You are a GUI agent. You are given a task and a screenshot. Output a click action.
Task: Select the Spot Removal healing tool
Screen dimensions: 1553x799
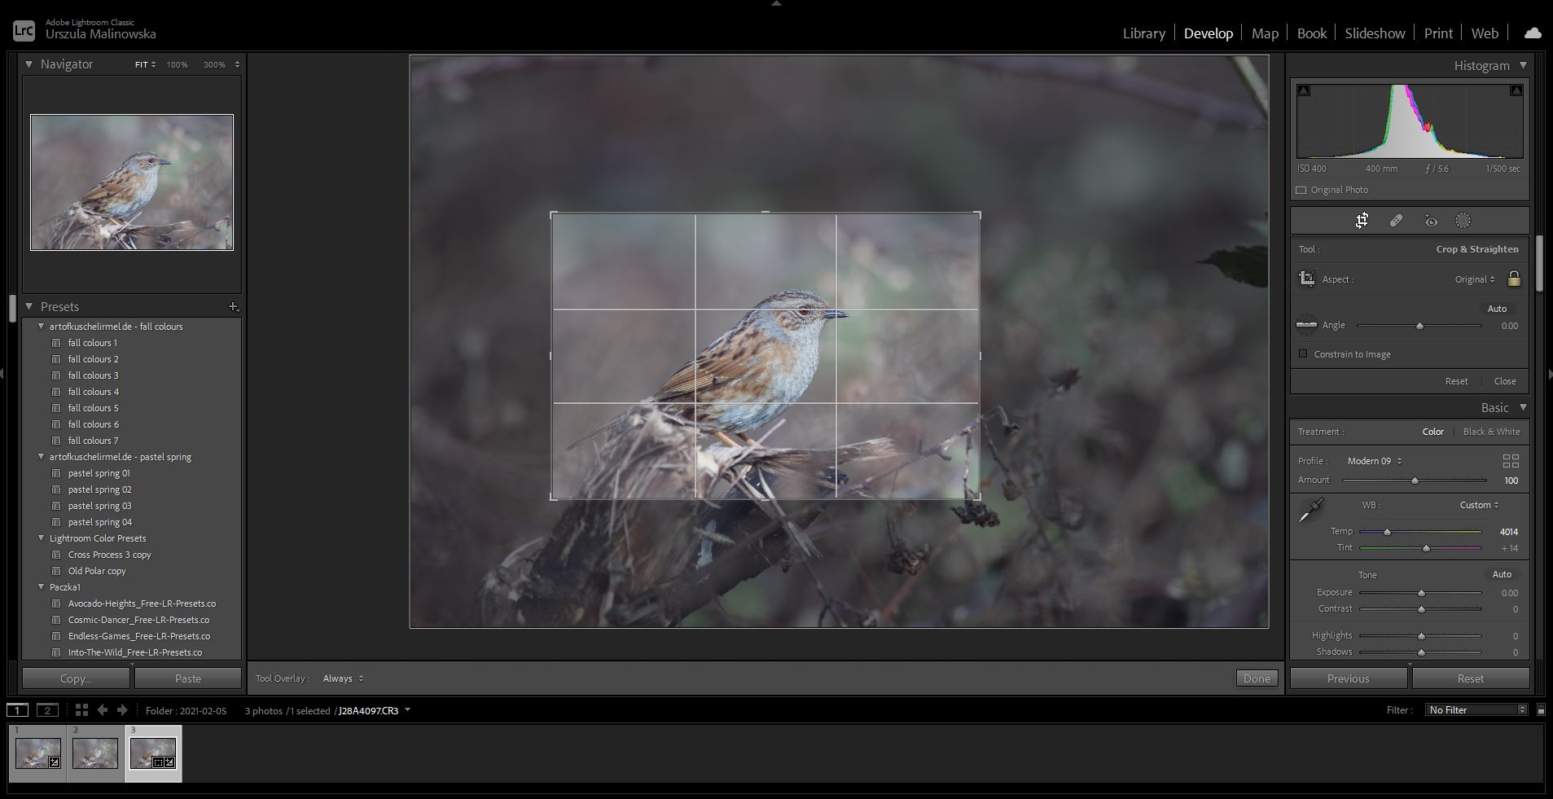point(1396,221)
